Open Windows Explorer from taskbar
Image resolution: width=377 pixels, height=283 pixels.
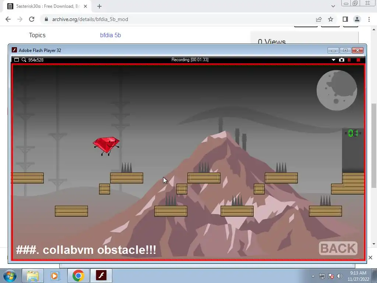click(33, 276)
